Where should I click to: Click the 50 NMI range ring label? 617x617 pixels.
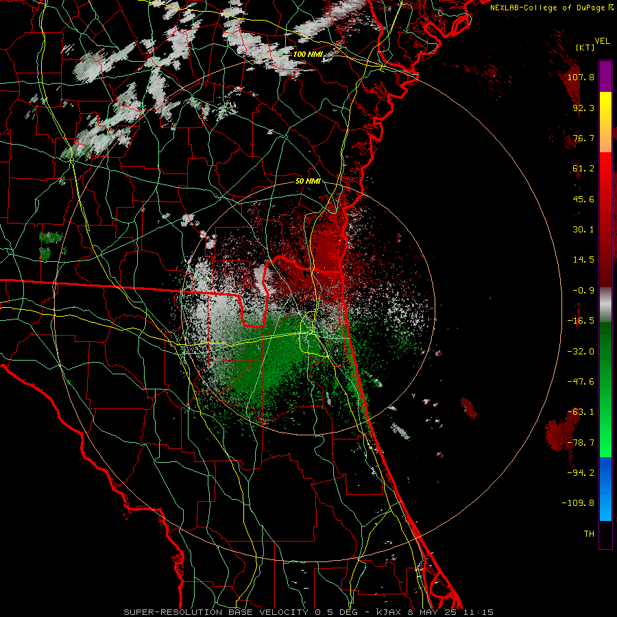click(x=308, y=182)
